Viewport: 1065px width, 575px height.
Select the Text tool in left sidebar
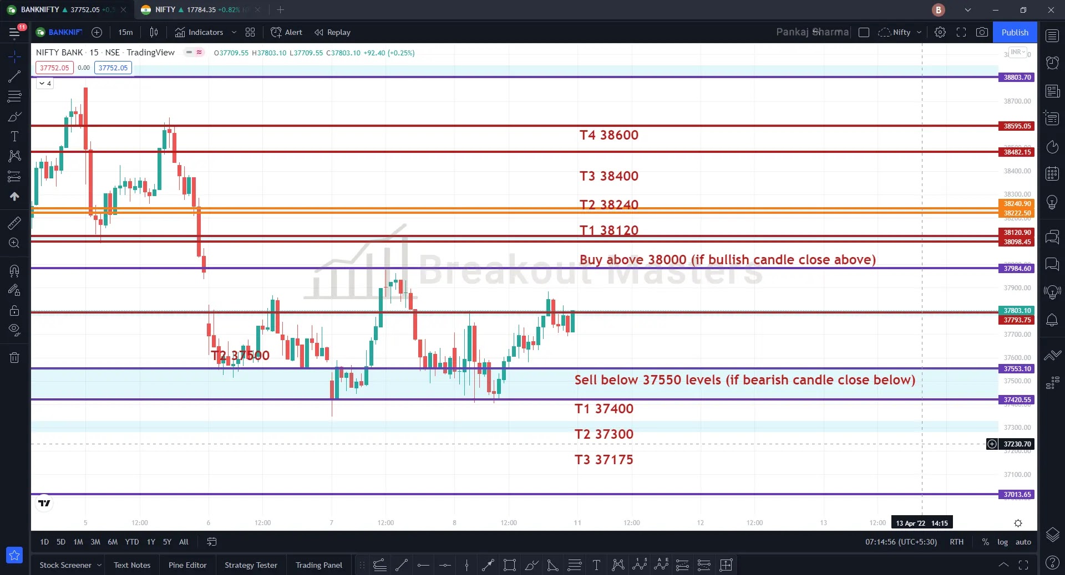pos(14,136)
